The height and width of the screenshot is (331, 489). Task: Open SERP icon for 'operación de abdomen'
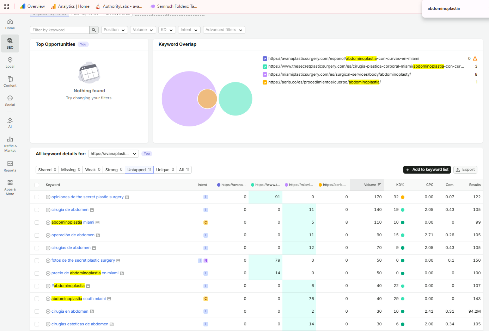(x=98, y=235)
